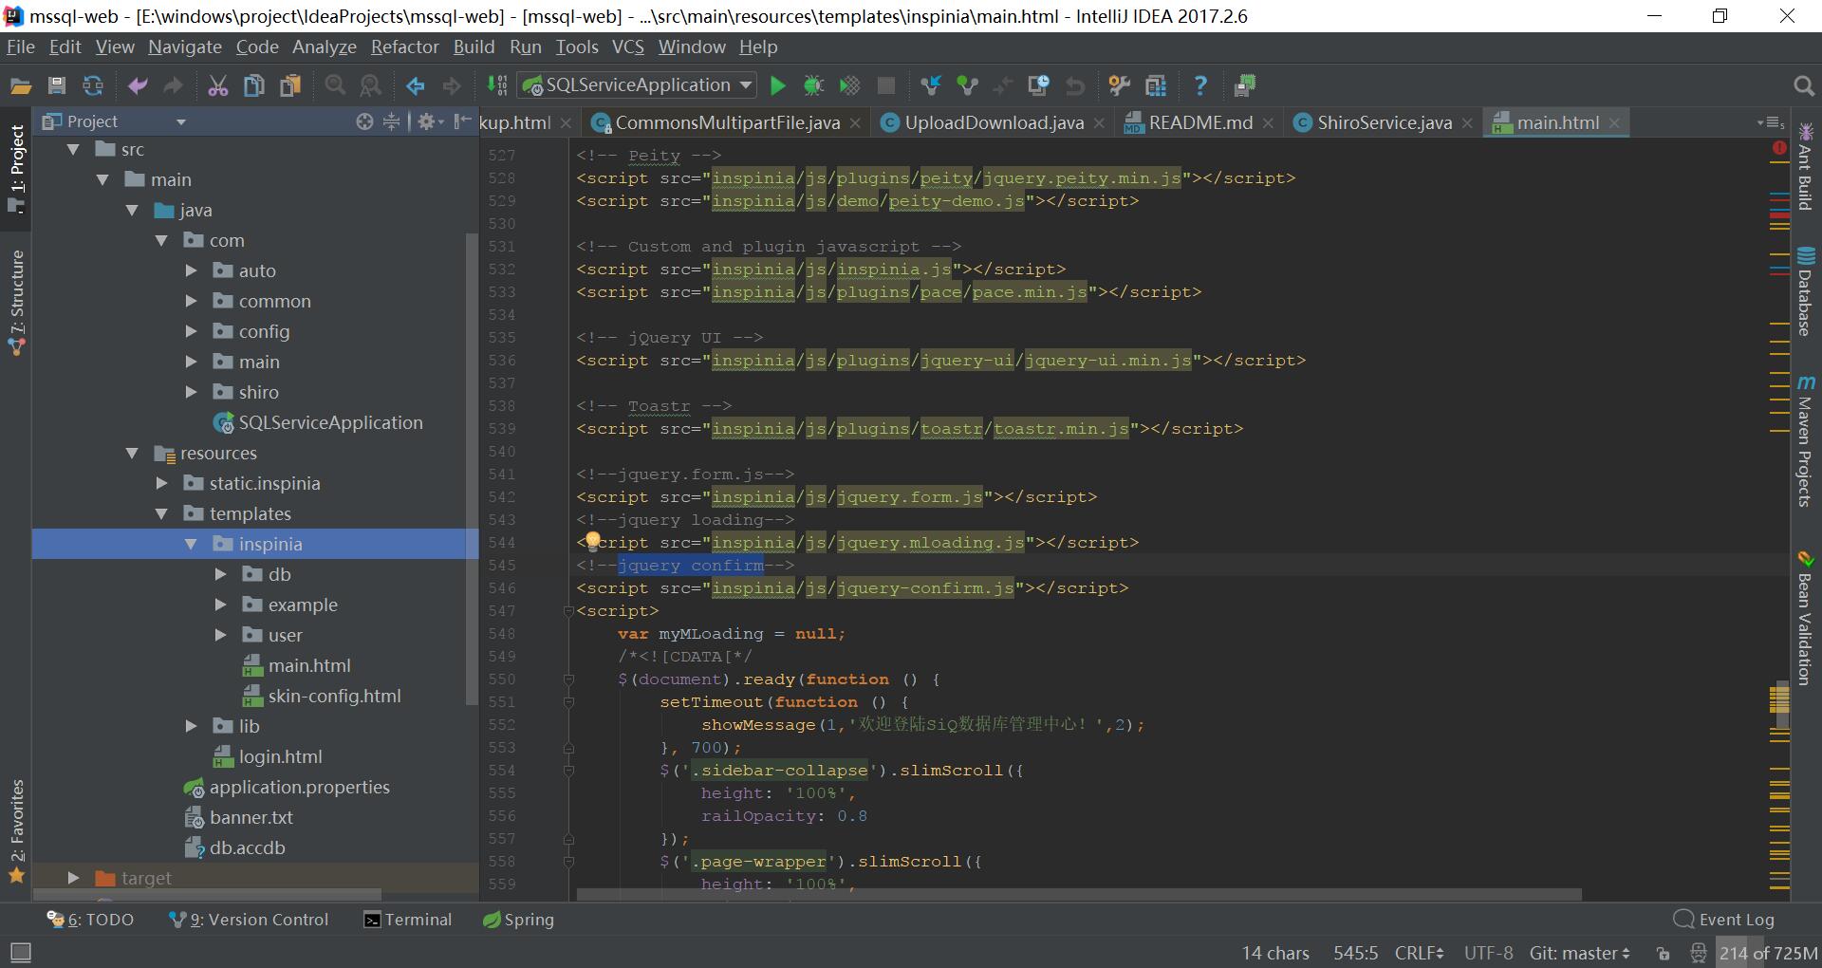Image resolution: width=1822 pixels, height=968 pixels.
Task: Open the hidden editor tabs list
Action: coord(1772,122)
